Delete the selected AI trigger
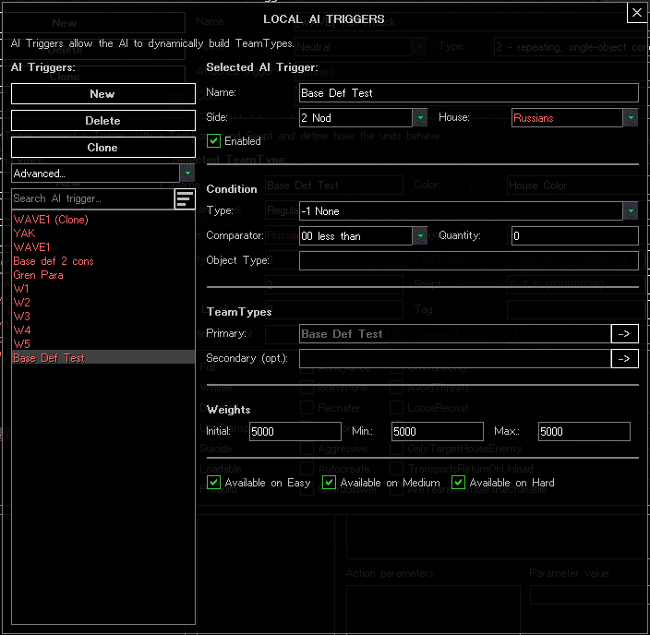This screenshot has height=635, width=650. (x=102, y=121)
